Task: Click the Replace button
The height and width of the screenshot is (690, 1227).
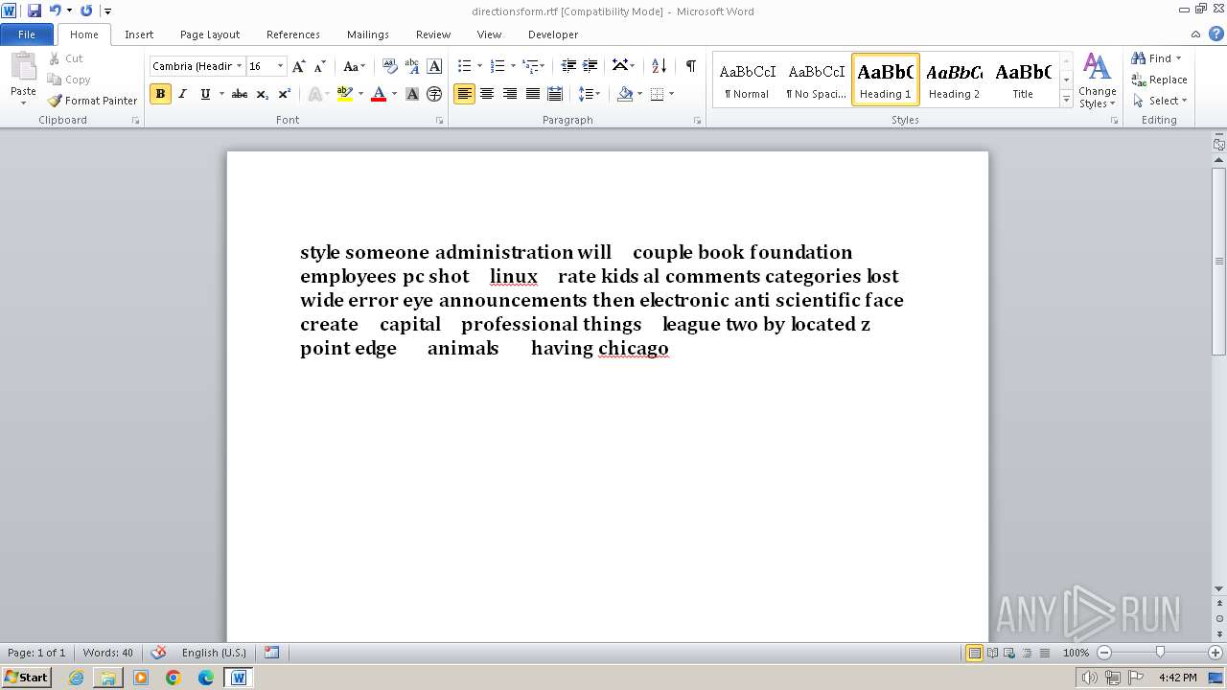Action: coord(1160,80)
